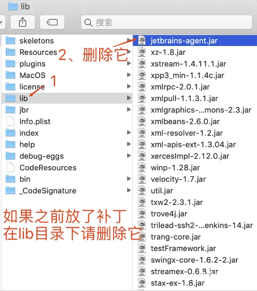
Task: Select the bin folder icon
Action: 11,179
